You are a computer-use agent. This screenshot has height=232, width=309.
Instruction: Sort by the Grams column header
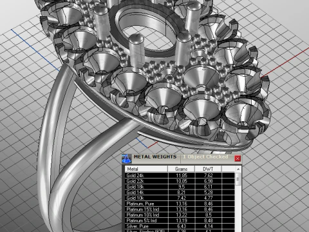point(182,169)
